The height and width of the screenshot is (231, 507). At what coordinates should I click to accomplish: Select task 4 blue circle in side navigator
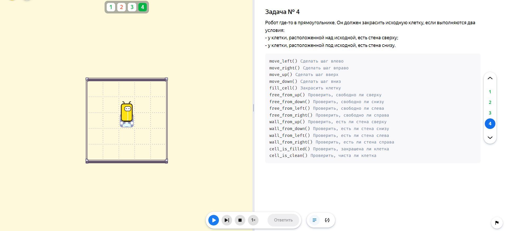click(490, 124)
